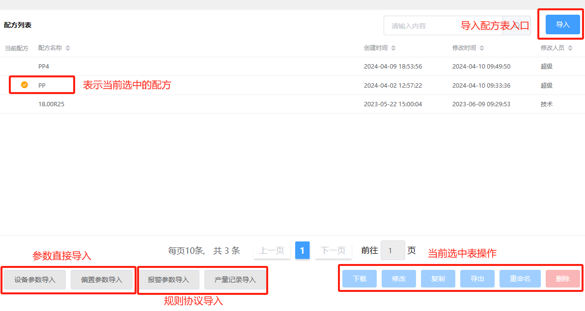Click the 重命名 button
Image resolution: width=585 pixels, height=311 pixels.
click(x=520, y=279)
